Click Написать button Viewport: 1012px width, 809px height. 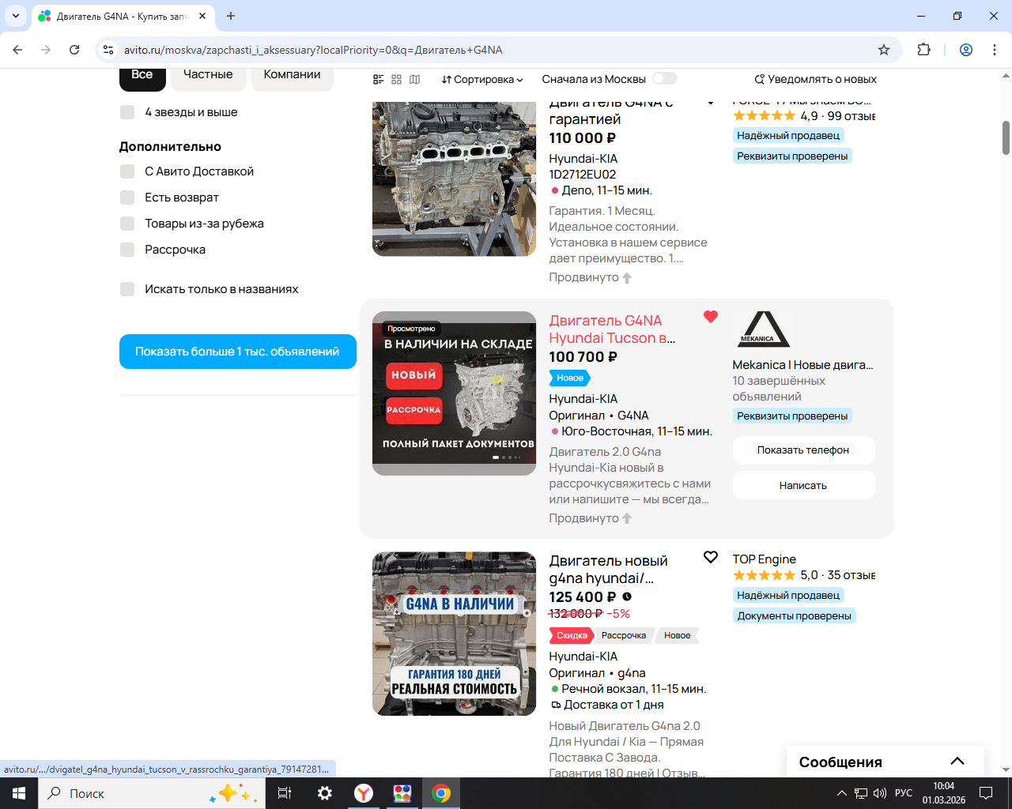pyautogui.click(x=803, y=485)
